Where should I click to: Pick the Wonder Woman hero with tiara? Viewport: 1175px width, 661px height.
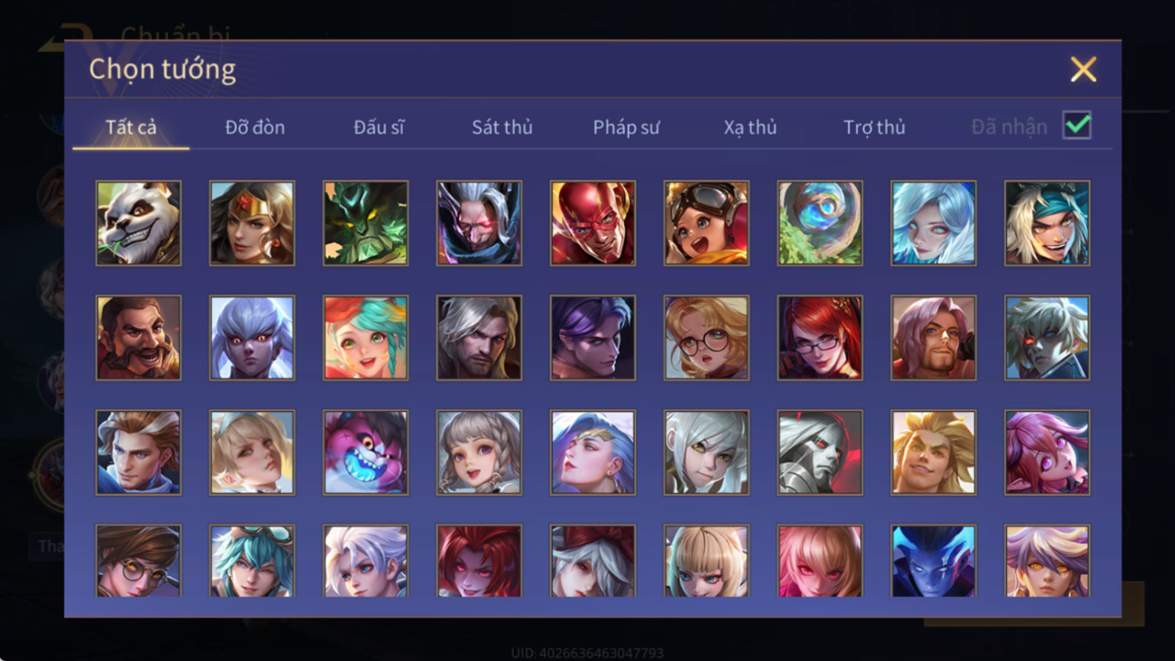(x=252, y=223)
